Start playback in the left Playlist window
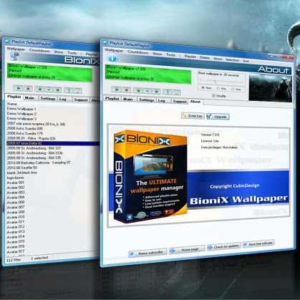Screen dimensions: 300x300 (18, 88)
